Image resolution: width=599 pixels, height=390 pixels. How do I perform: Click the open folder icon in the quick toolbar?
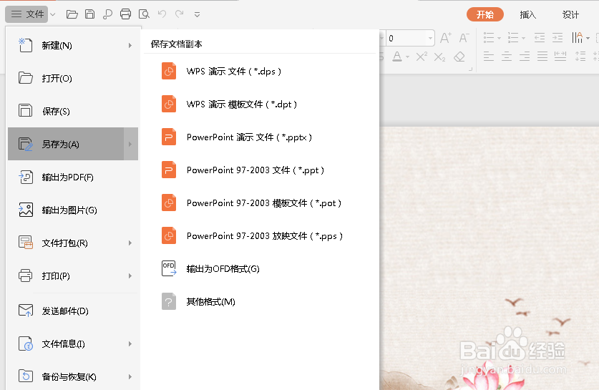pos(72,14)
